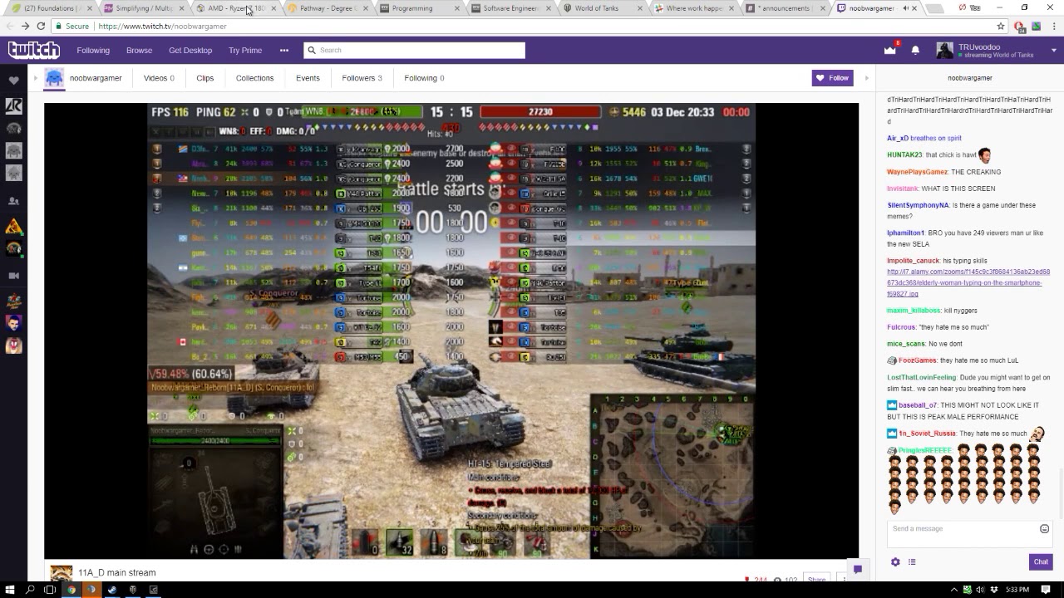Send message with the Chat button
Screen dimensions: 1064x598
1041,562
